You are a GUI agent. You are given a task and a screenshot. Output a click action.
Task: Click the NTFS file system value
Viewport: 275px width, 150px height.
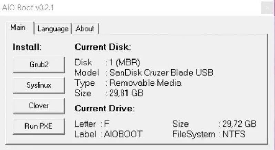(234, 134)
